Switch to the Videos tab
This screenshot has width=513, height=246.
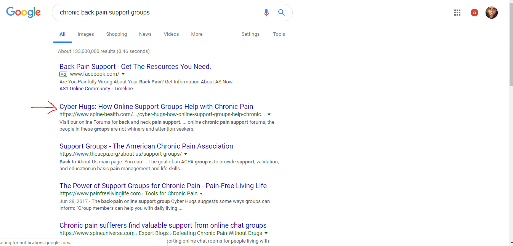pos(172,34)
